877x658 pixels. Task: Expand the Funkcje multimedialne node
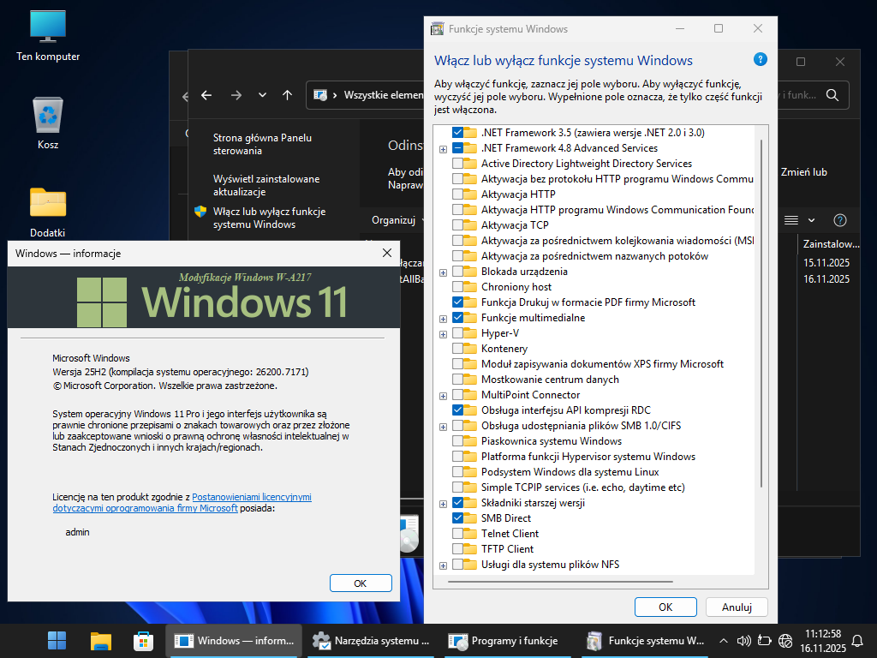coord(443,318)
